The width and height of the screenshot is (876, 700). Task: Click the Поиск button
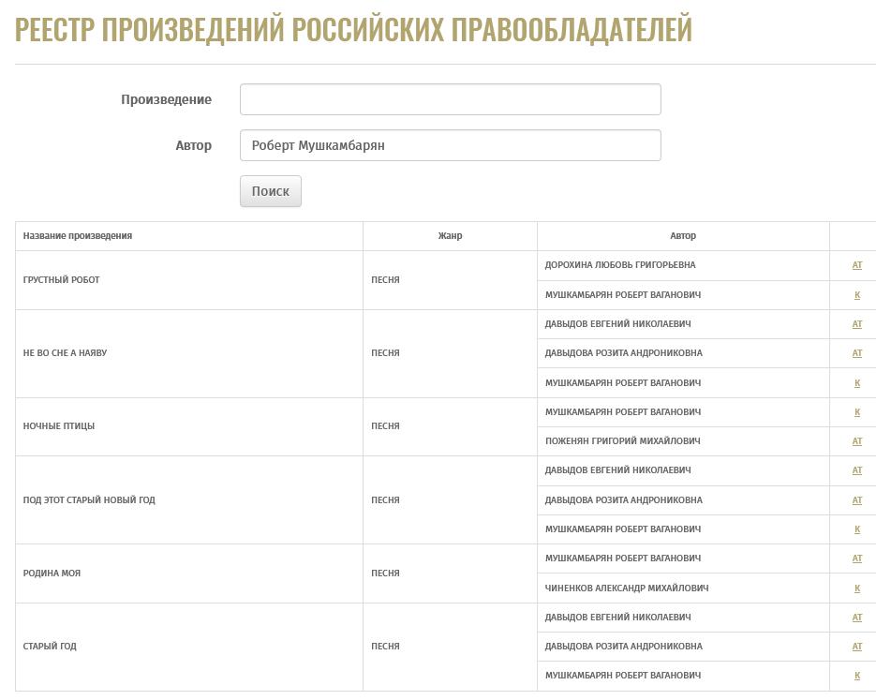point(271,191)
